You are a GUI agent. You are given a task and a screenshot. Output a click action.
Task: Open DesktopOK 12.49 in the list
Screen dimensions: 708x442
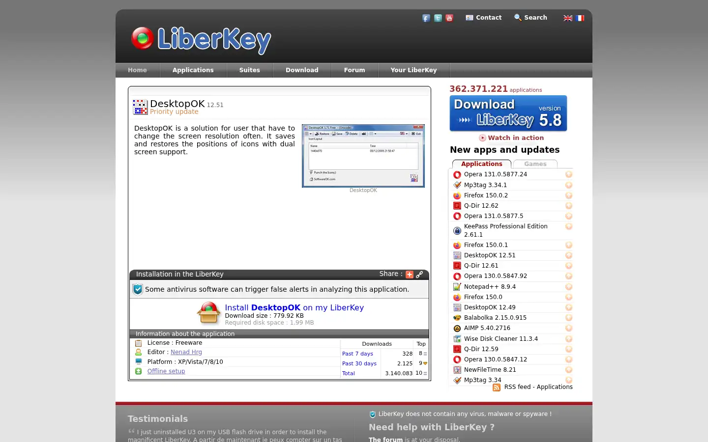click(490, 307)
